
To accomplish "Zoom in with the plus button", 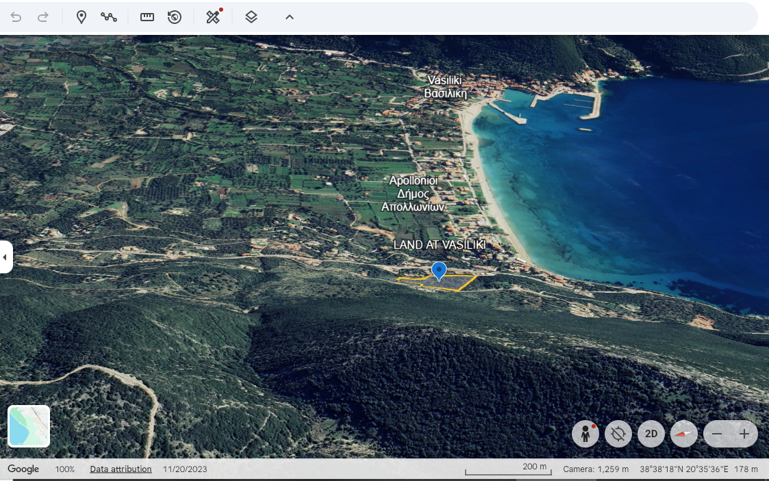I will tap(744, 434).
